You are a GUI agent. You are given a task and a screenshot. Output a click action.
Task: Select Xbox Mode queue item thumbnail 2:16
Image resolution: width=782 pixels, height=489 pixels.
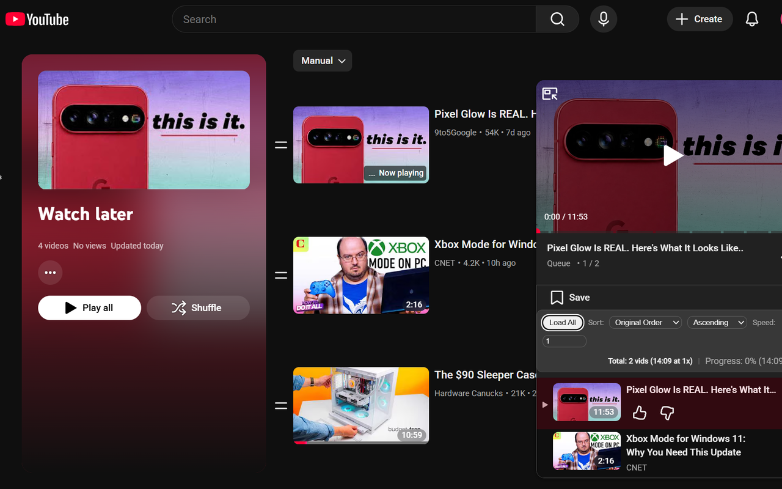pyautogui.click(x=586, y=451)
